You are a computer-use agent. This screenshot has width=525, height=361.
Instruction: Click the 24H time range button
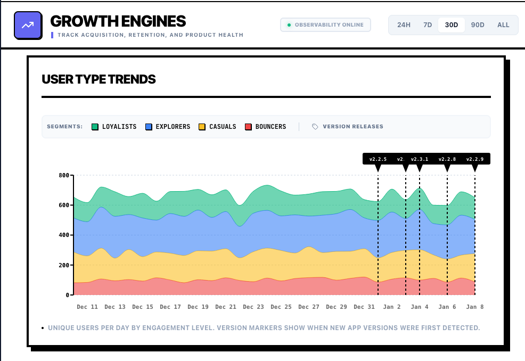pyautogui.click(x=403, y=24)
